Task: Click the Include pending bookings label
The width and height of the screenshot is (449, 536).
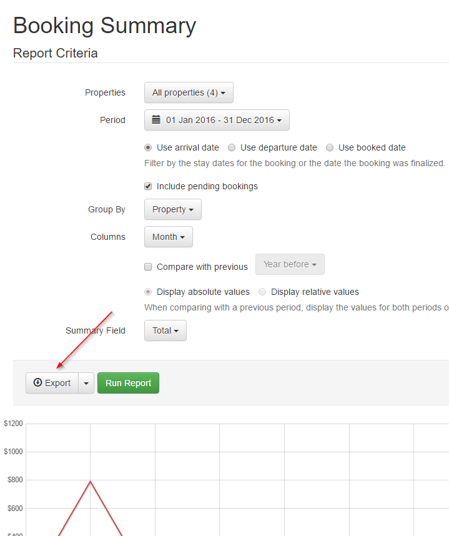Action: pos(207,186)
